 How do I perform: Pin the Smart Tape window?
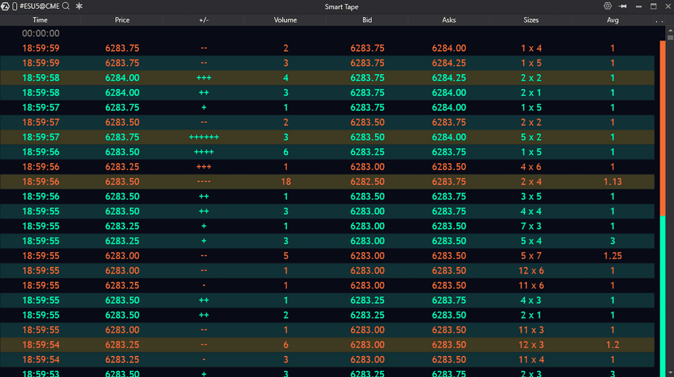[x=622, y=6]
